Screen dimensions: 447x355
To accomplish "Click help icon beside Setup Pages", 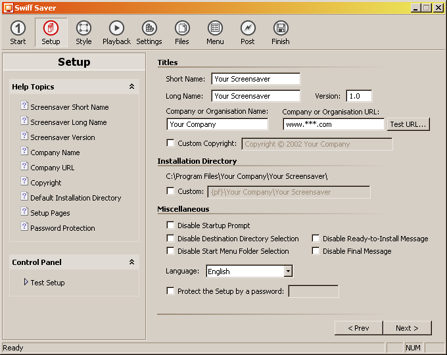I will tap(24, 212).
